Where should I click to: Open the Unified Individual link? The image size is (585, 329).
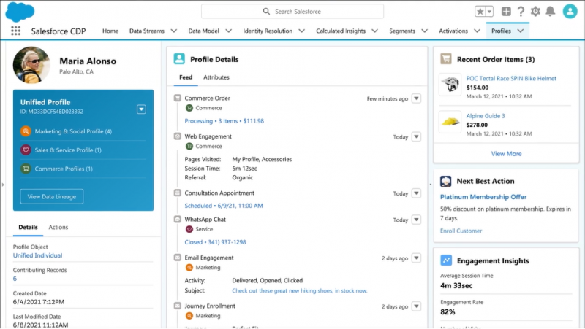click(38, 255)
